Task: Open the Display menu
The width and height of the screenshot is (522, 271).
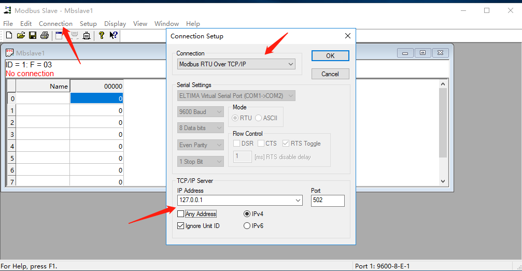Action: (x=115, y=23)
